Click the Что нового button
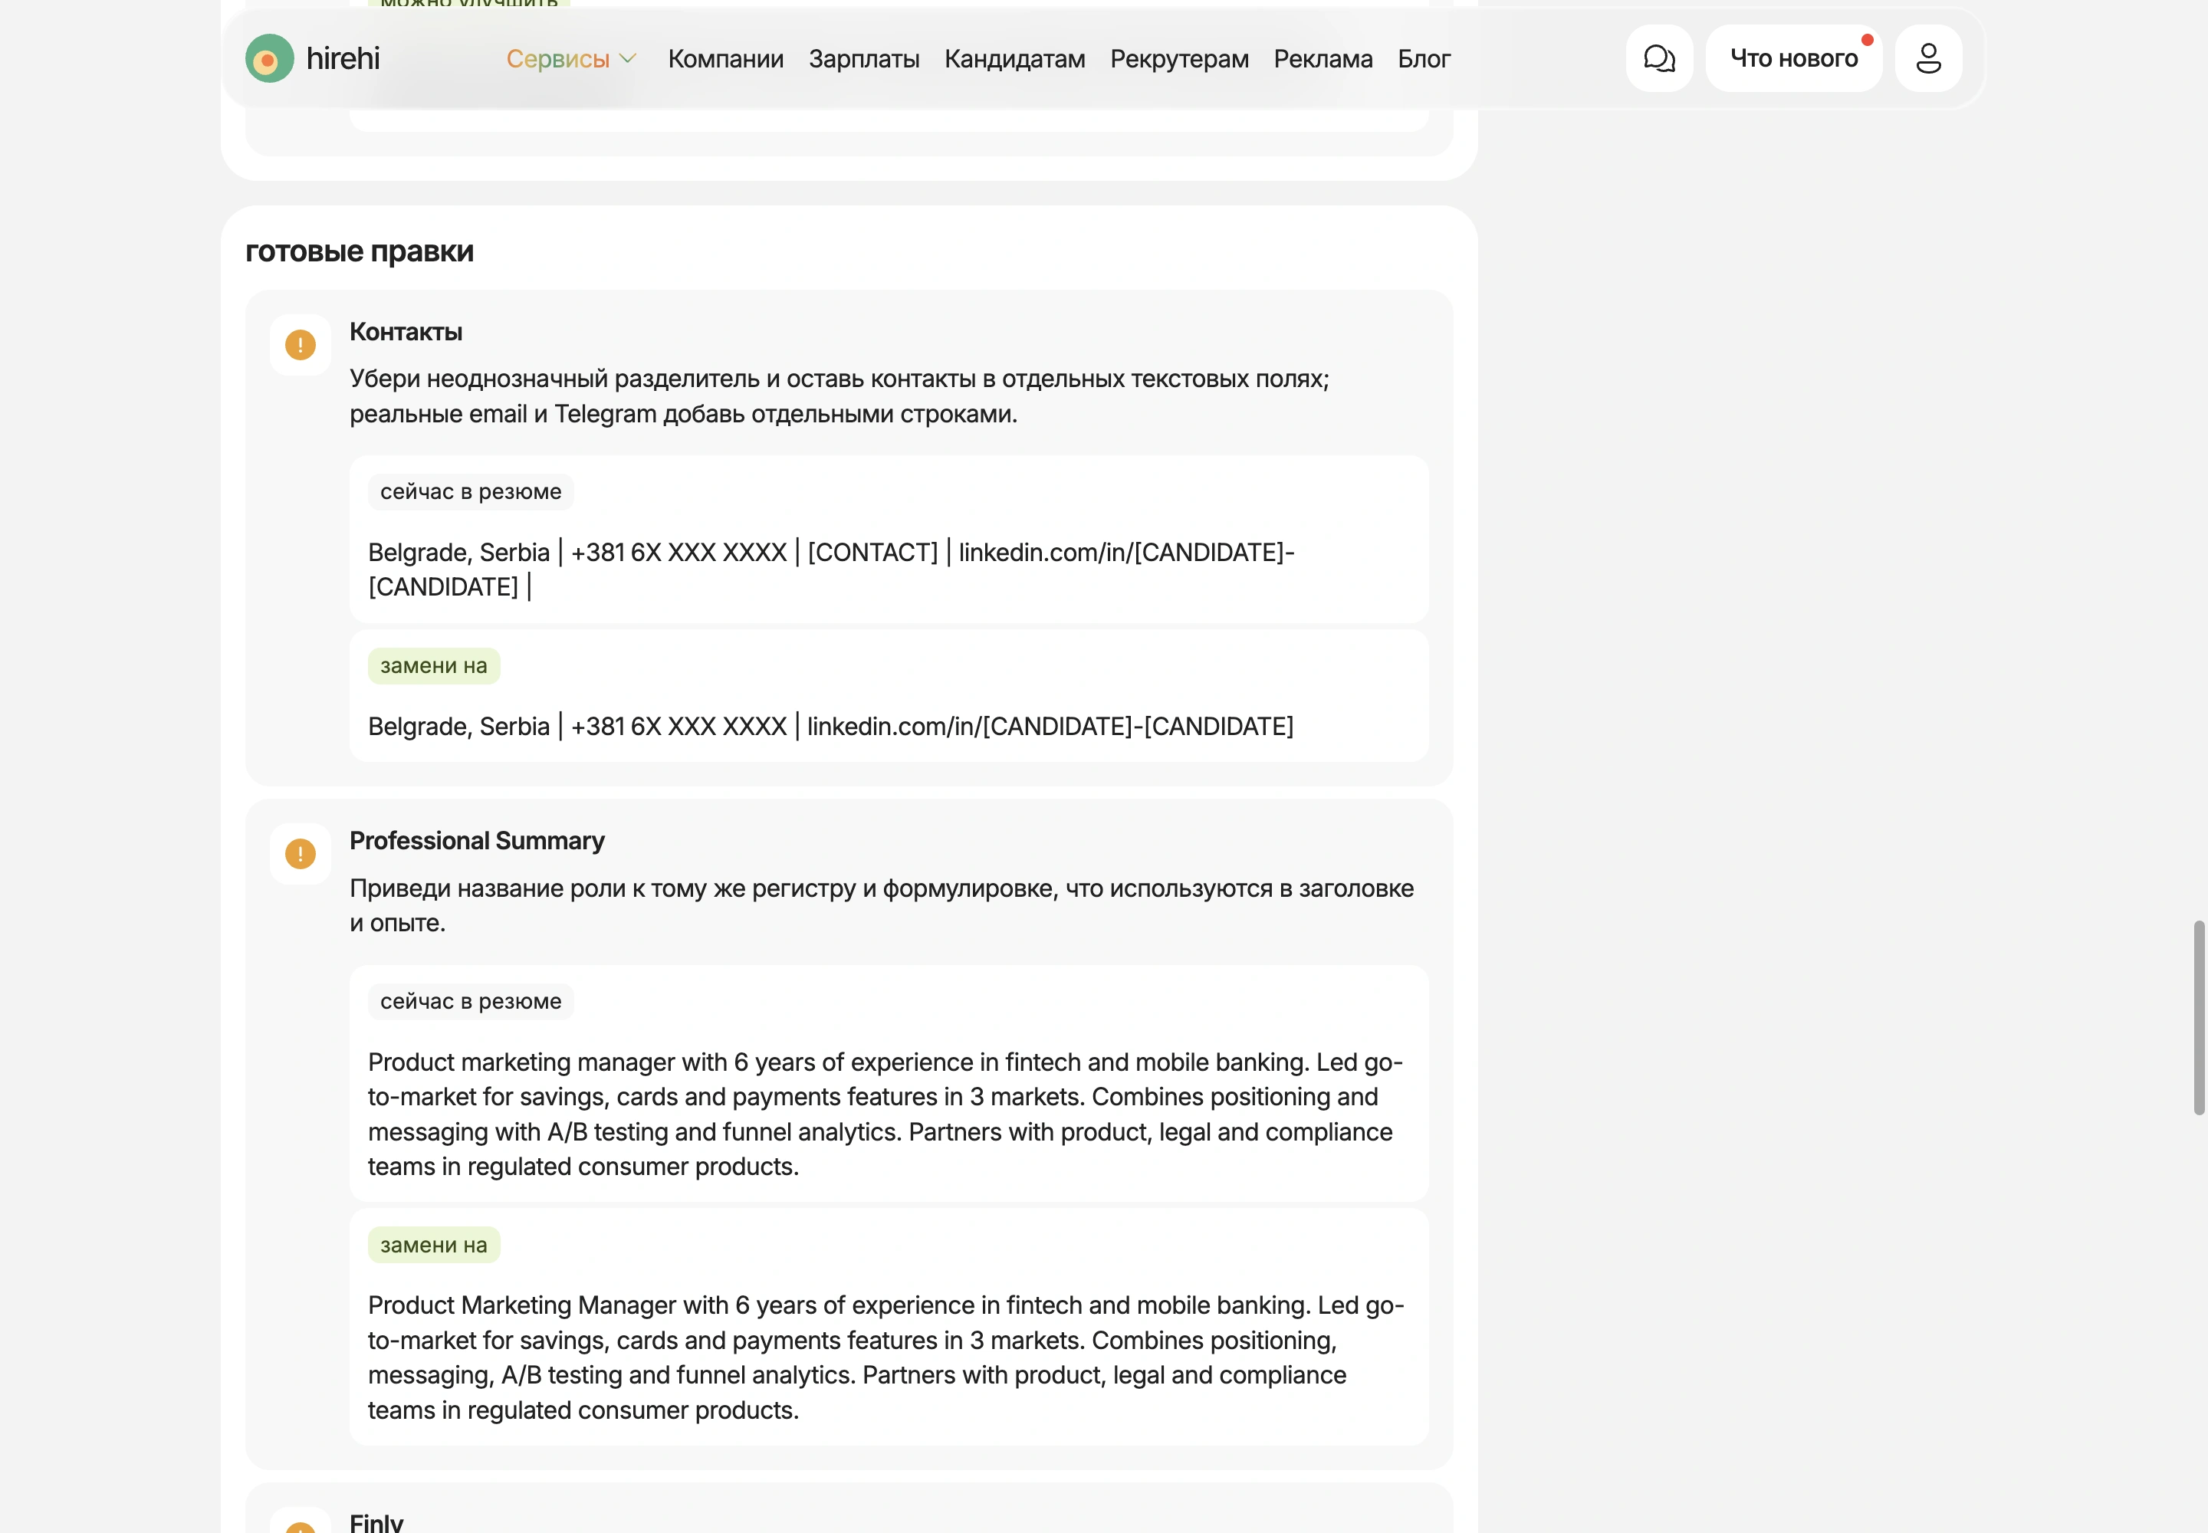Screen dimensions: 2208x1533 (x=1794, y=58)
